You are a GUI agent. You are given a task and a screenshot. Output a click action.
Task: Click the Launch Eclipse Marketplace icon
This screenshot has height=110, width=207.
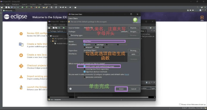click(x=21, y=88)
